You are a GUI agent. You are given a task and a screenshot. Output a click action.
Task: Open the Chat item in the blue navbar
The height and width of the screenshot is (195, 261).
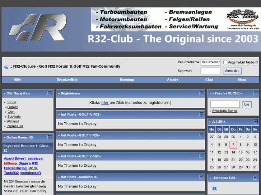(209, 80)
